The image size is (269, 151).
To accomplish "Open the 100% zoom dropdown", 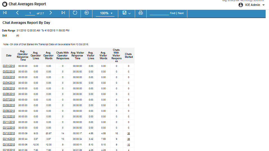I will click(106, 13).
